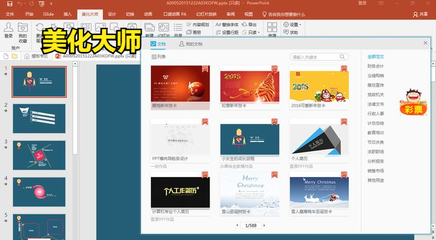Image resolution: width=436 pixels, height=240 pixels.
Task: Close the document library dialog
Action: click(x=425, y=43)
